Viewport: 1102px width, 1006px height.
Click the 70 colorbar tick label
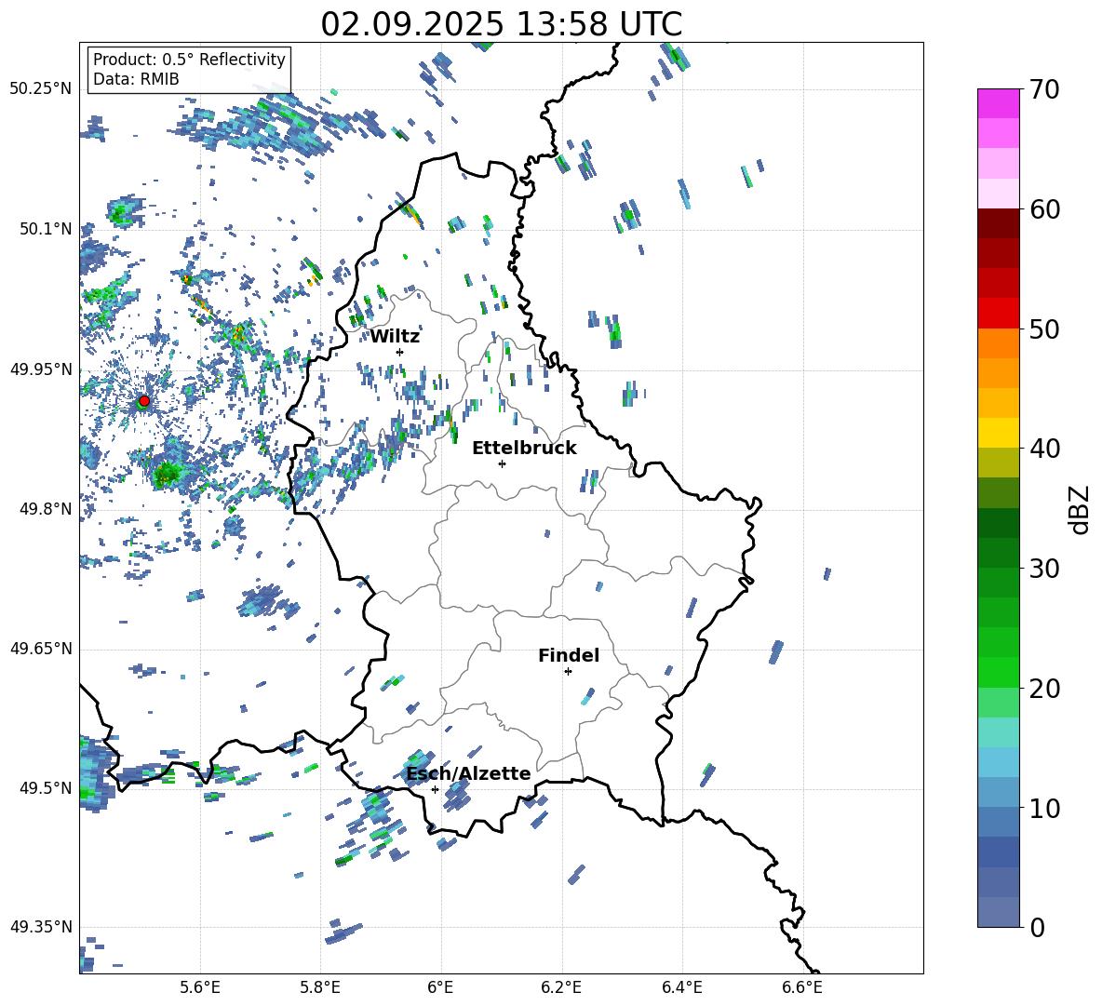pos(1044,89)
